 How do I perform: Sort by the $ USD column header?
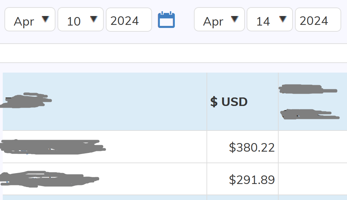(229, 102)
